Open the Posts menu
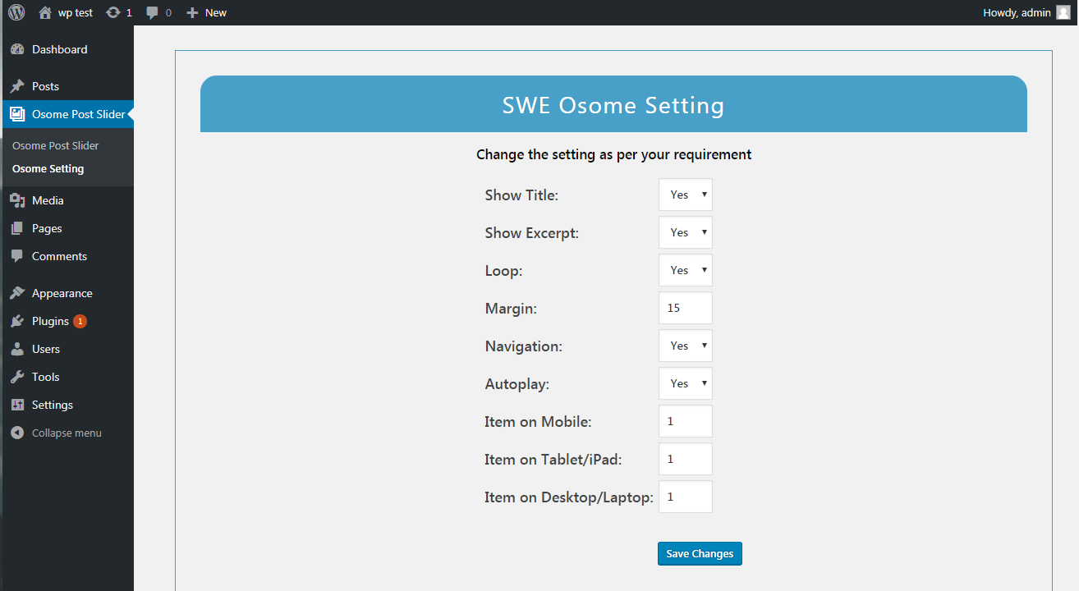This screenshot has width=1079, height=591. (67, 86)
